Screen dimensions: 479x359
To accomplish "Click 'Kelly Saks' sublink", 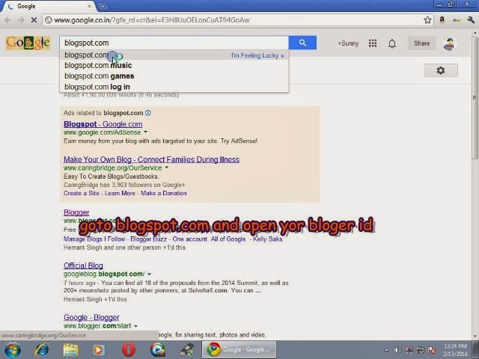I will pyautogui.click(x=268, y=239).
